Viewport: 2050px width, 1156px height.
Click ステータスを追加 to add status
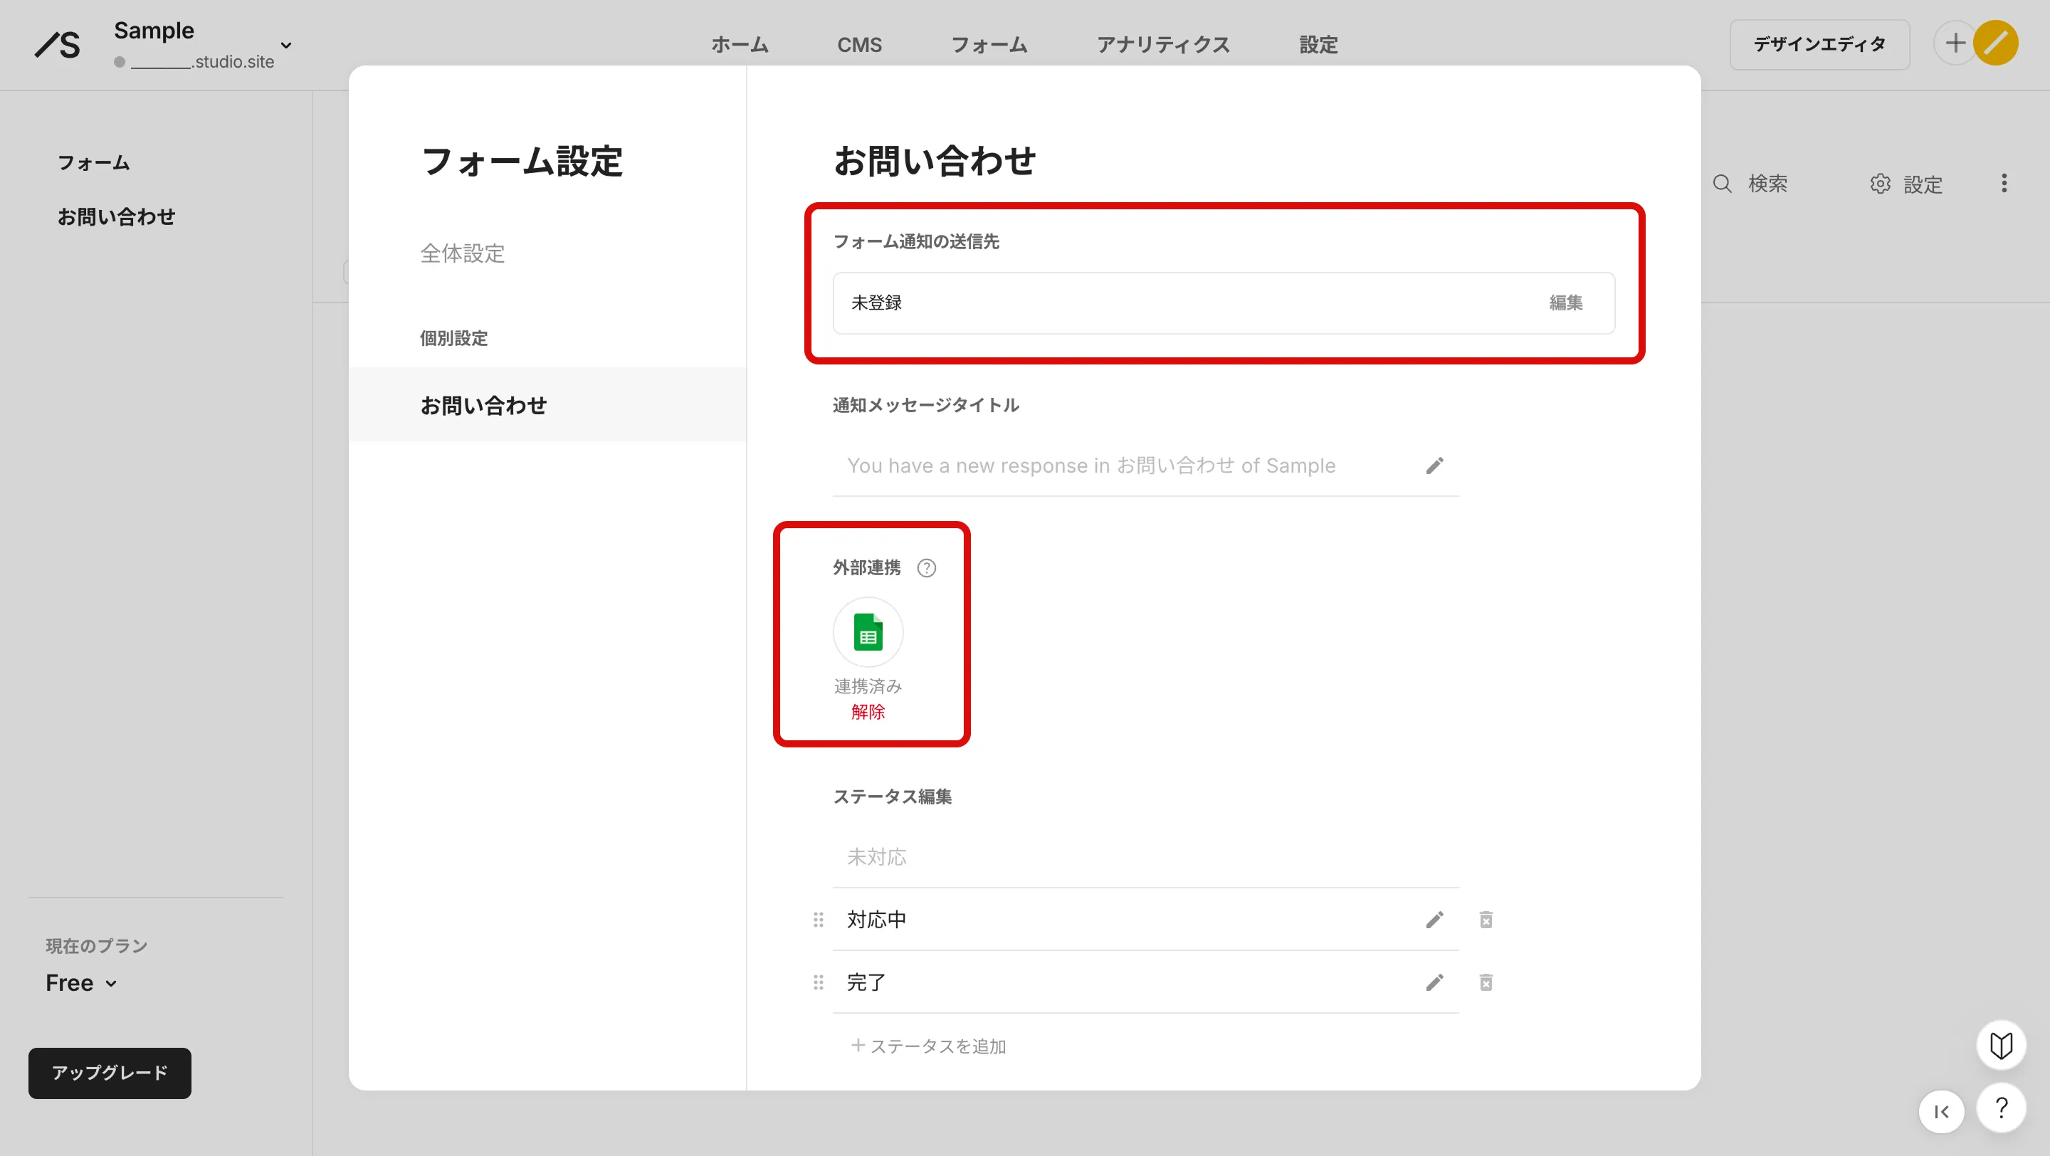coord(928,1046)
